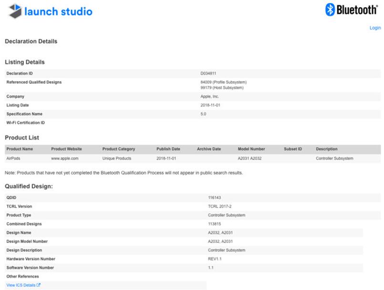This screenshot has width=384, height=290.
Task: Select the model number A2031 A2032 cell
Action: click(249, 158)
